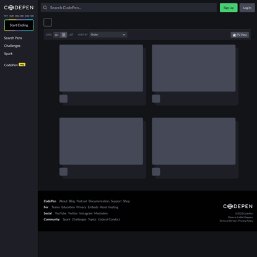The width and height of the screenshot is (257, 257).
Task: Switch to list view icon
Action: pyautogui.click(x=64, y=35)
